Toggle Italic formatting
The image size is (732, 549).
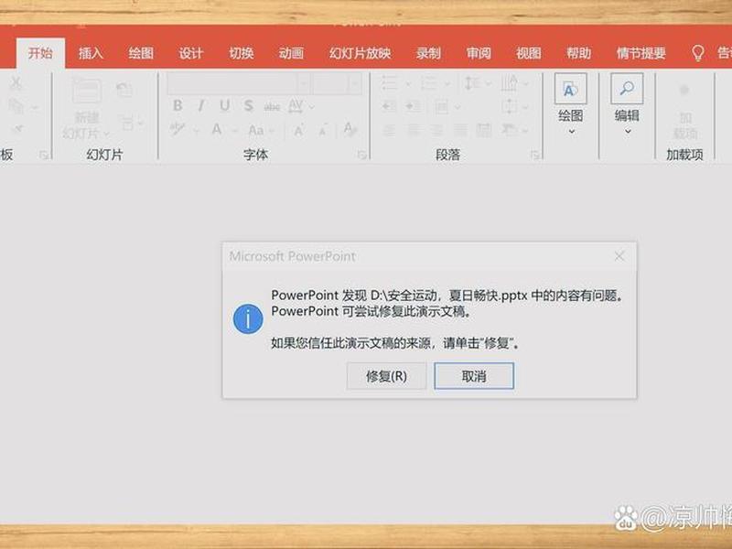200,105
